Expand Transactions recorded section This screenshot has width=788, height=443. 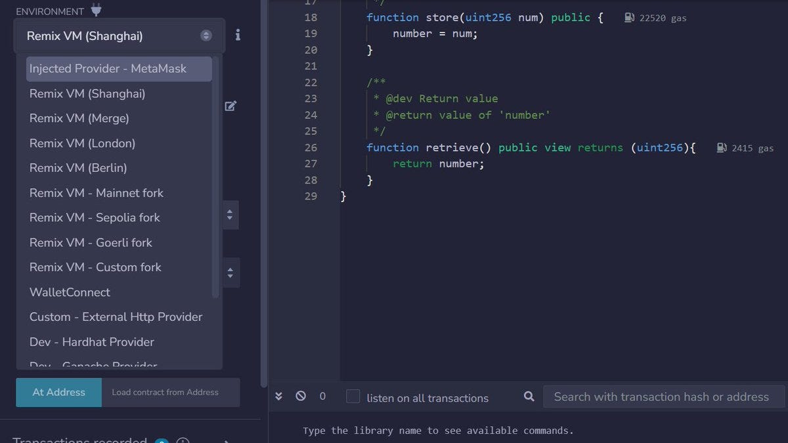[227, 441]
